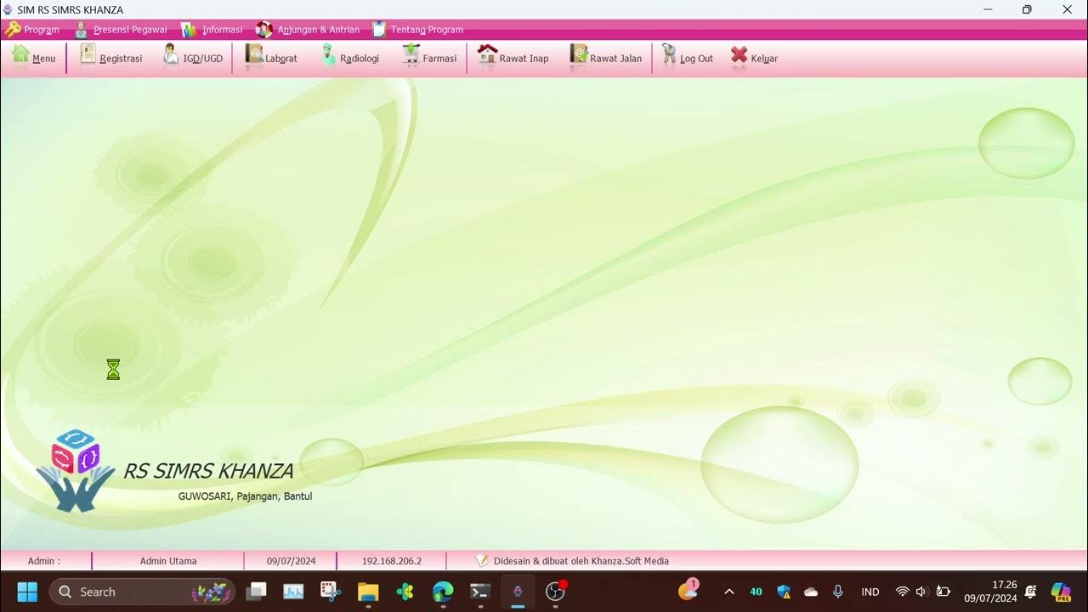Open Microsoft Edge from the taskbar
This screenshot has width=1088, height=612.
click(443, 592)
